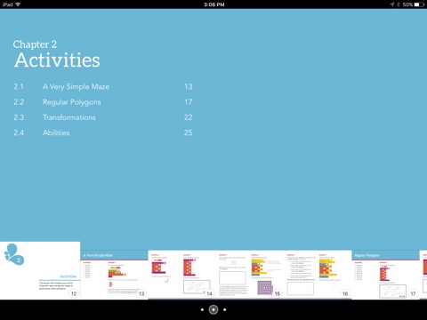Select the page 17 thumbnail

click(385, 275)
